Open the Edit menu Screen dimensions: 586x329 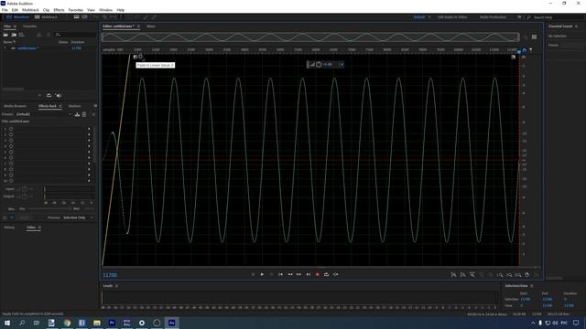[x=15, y=10]
